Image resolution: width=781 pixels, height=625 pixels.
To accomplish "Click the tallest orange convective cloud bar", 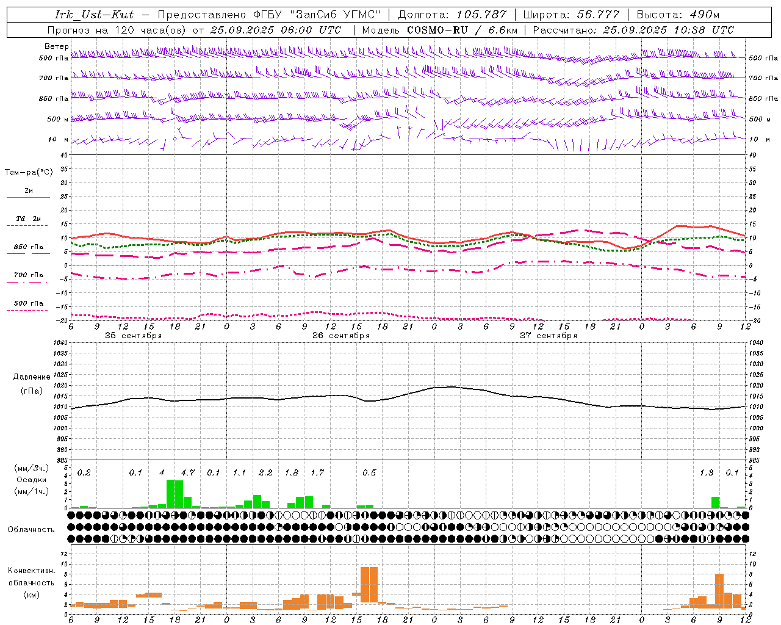I will pos(369,585).
